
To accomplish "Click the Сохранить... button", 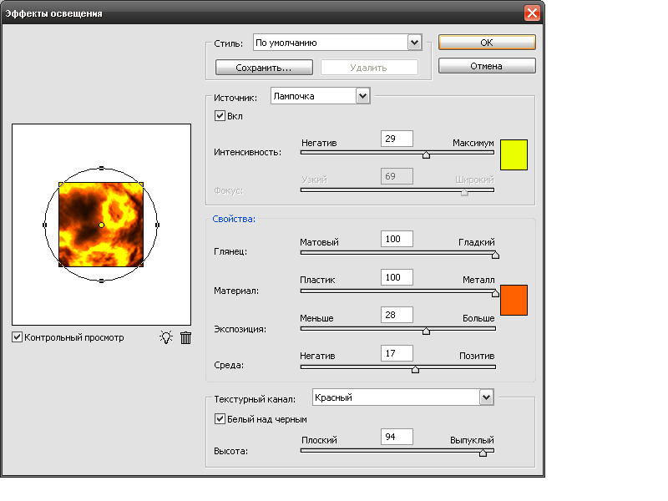I will tap(264, 68).
